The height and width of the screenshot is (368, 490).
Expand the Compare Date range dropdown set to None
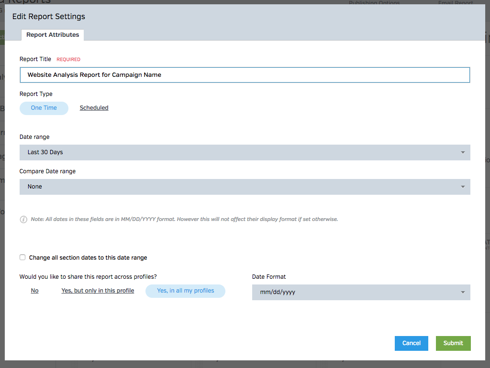click(x=239, y=187)
